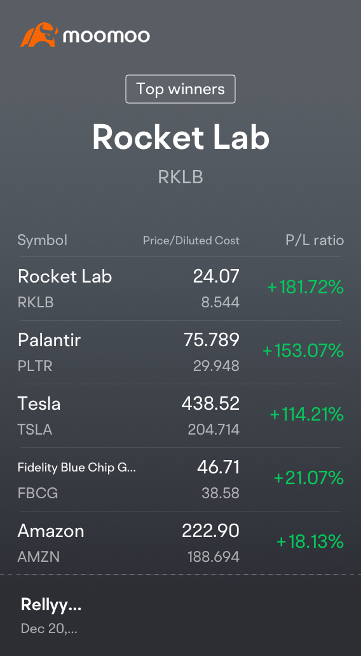This screenshot has width=361, height=656.
Task: Select the Symbol column header
Action: 42,240
